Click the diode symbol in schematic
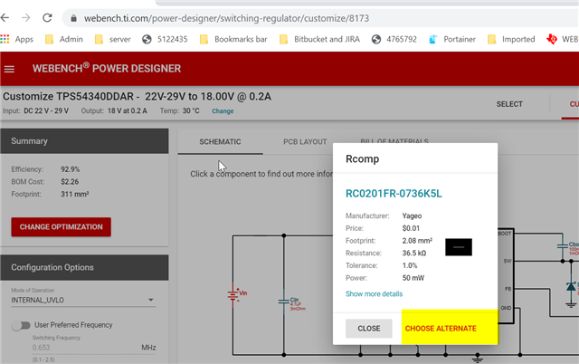The image size is (579, 364). tap(571, 287)
